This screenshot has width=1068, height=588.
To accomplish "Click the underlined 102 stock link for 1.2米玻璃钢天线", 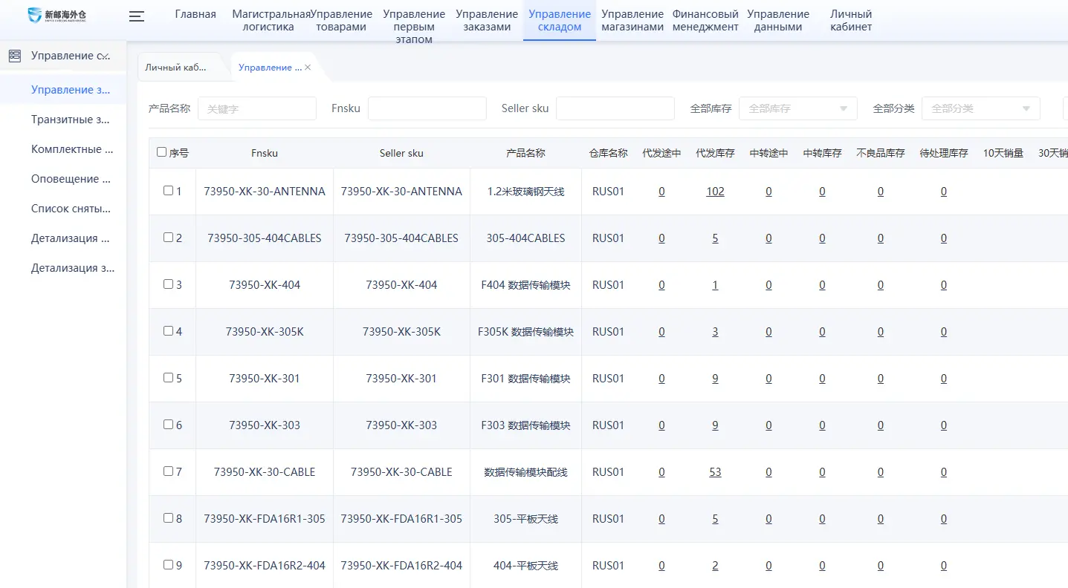I will click(x=715, y=191).
